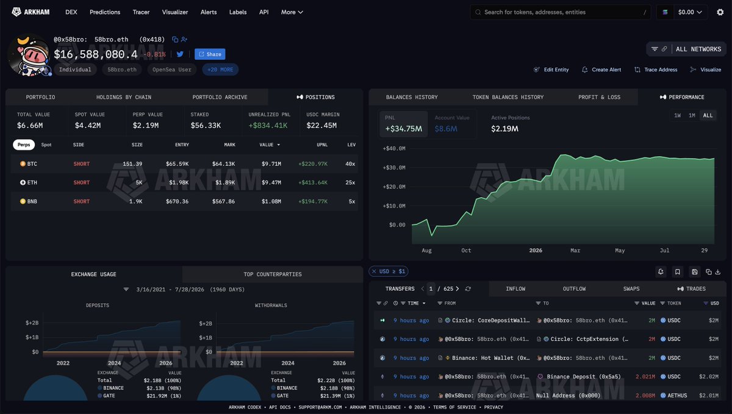Open the Twitter profile icon
The image size is (732, 414).
point(180,54)
